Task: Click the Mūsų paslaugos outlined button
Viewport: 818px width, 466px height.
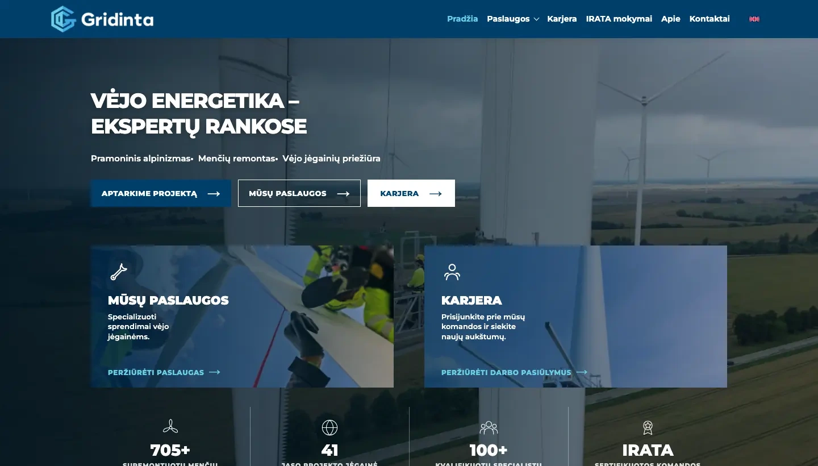Action: pyautogui.click(x=299, y=193)
